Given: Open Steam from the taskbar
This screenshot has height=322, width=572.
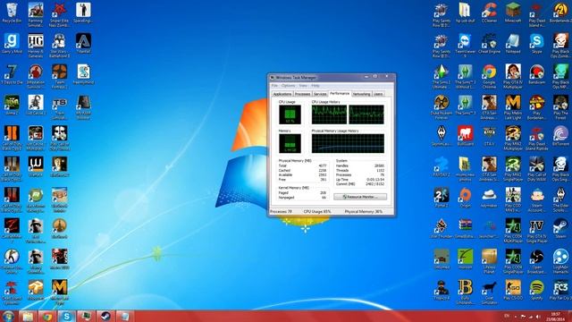Looking at the screenshot, I should [105, 316].
